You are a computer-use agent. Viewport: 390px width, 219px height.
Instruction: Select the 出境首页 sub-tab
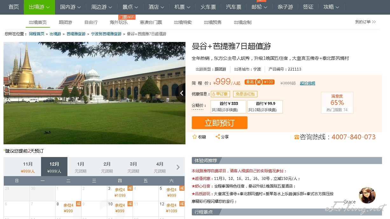point(38,22)
